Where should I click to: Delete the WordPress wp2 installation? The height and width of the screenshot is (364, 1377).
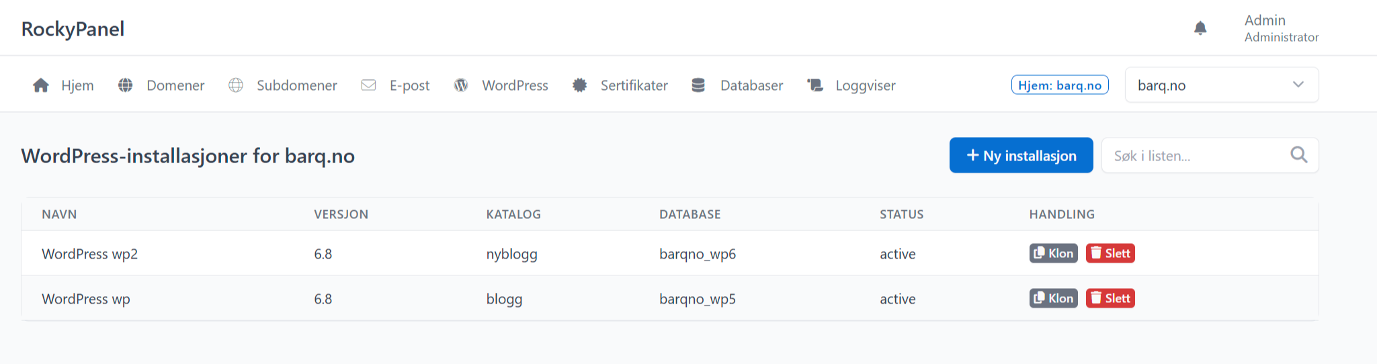1110,253
